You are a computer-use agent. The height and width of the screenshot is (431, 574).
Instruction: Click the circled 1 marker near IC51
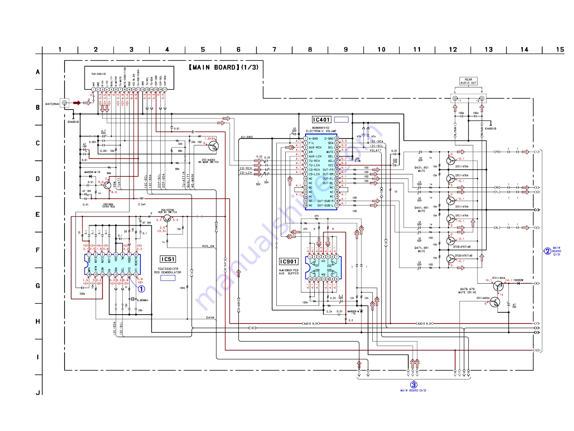[x=141, y=289]
